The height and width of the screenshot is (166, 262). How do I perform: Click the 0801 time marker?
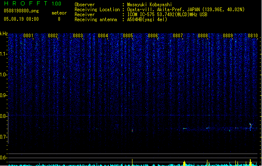(28, 36)
